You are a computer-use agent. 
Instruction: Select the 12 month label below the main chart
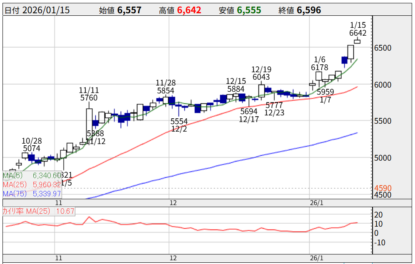click(x=174, y=203)
